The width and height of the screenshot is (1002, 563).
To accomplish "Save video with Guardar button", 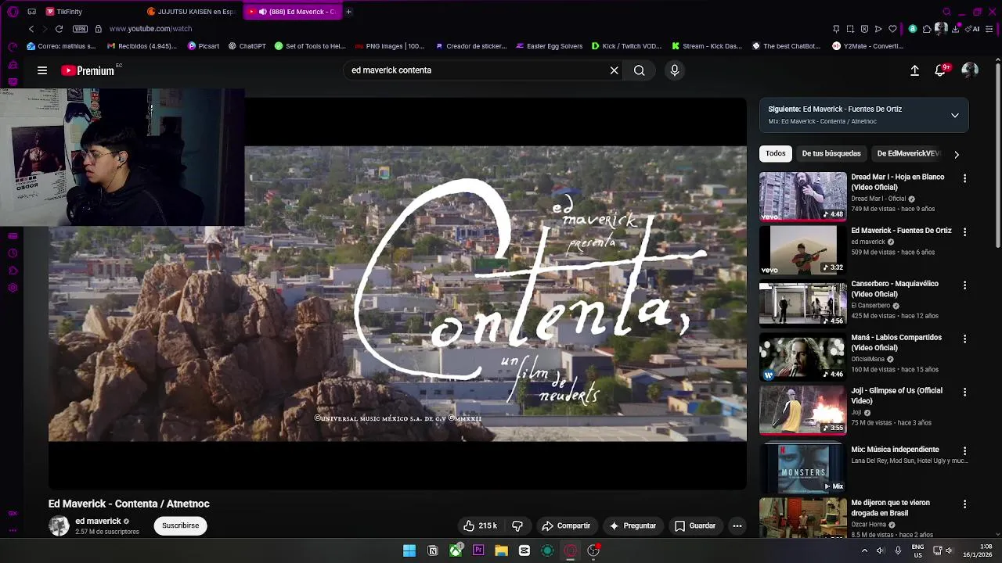I will pos(695,525).
